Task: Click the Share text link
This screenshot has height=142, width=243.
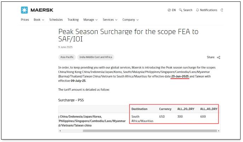Action: pos(210,57)
